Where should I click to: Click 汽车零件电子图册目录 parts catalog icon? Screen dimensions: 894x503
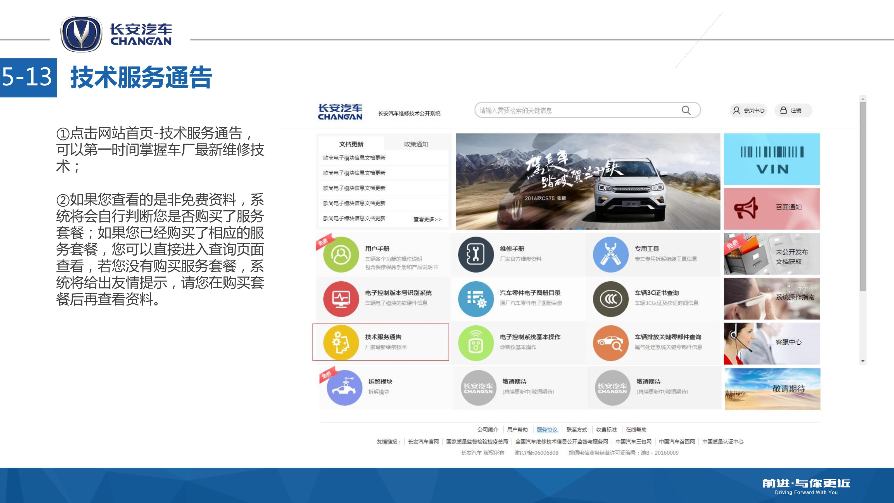[476, 299]
